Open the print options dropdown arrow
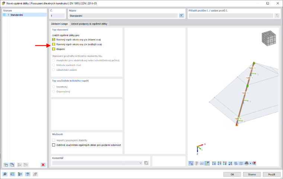The image size is (283, 179). pos(250,163)
